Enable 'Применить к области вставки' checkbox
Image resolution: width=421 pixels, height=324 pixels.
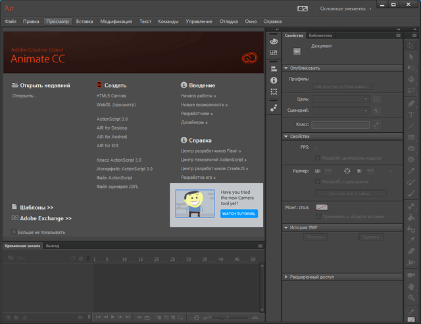(x=317, y=216)
